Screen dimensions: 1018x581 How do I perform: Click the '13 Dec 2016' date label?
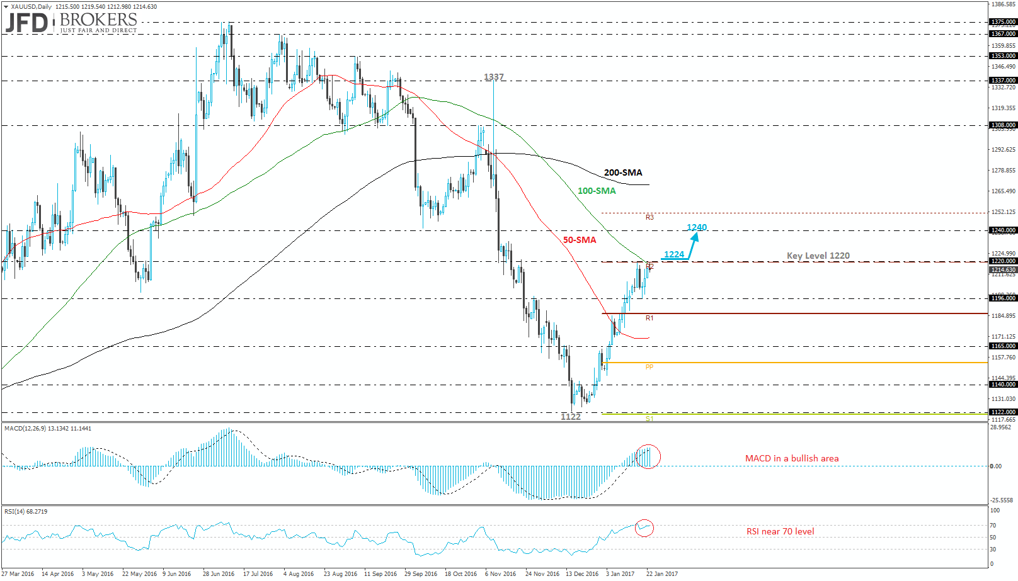pyautogui.click(x=582, y=573)
